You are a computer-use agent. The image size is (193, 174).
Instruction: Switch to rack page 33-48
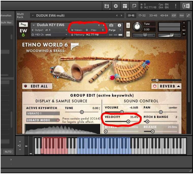(153, 16)
